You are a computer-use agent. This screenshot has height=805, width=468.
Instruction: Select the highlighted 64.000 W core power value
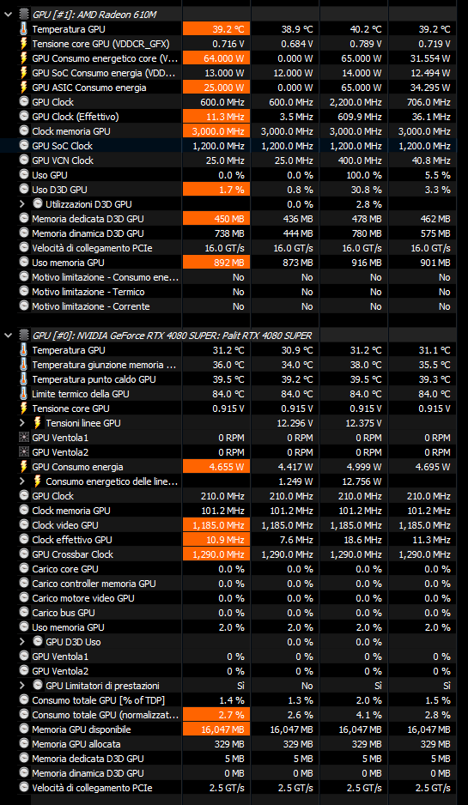216,58
